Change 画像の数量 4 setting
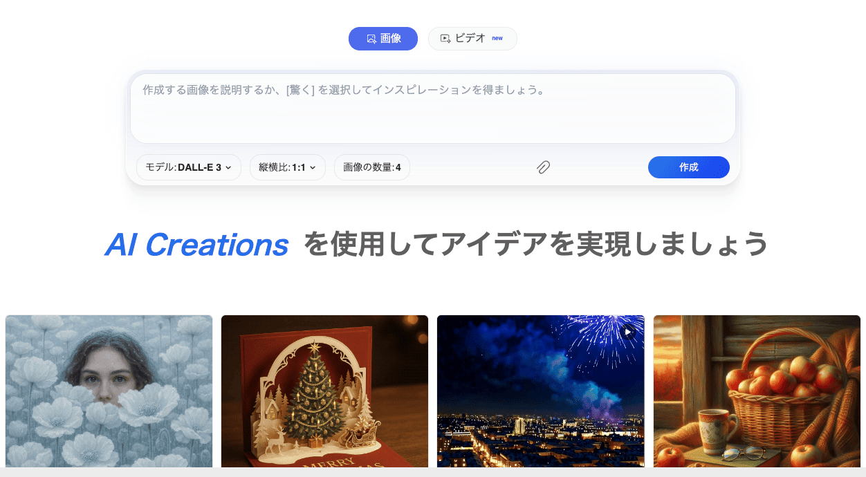 (372, 167)
